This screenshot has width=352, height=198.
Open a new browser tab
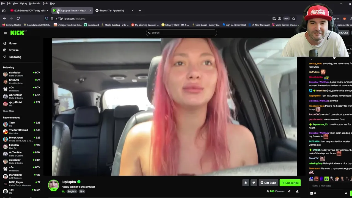point(140,10)
